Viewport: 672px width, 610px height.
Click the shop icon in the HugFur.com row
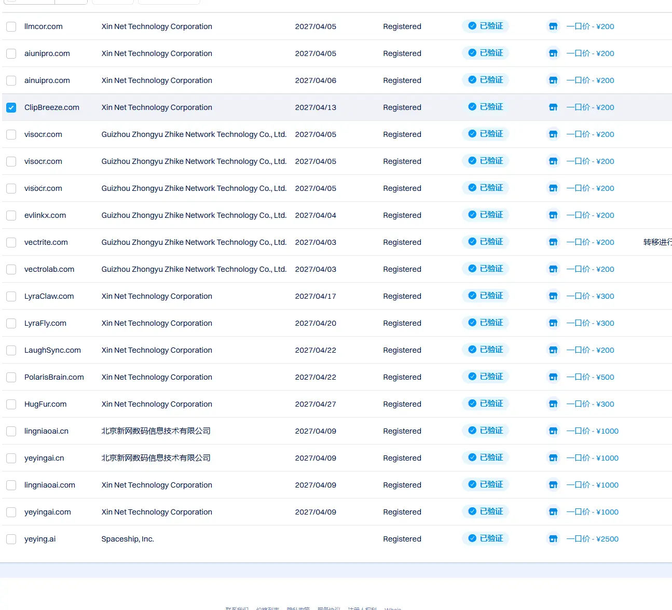[x=553, y=404]
